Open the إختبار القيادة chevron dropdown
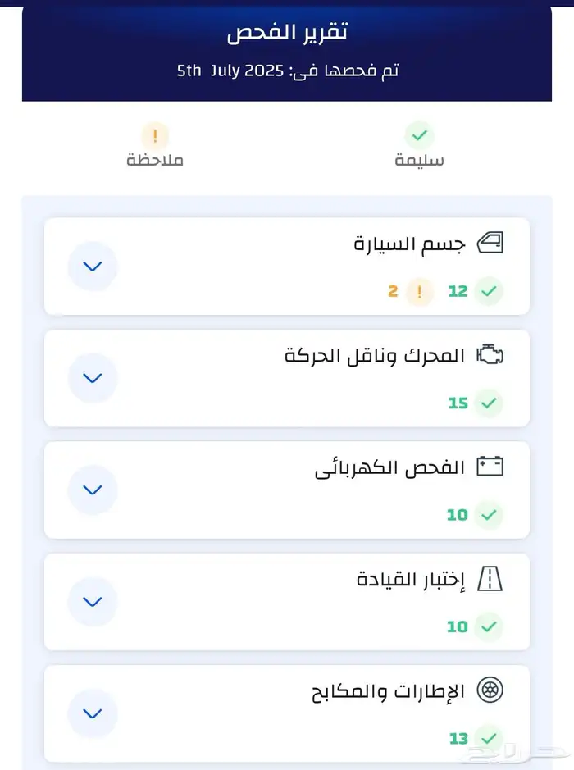This screenshot has height=770, width=574. 93,601
